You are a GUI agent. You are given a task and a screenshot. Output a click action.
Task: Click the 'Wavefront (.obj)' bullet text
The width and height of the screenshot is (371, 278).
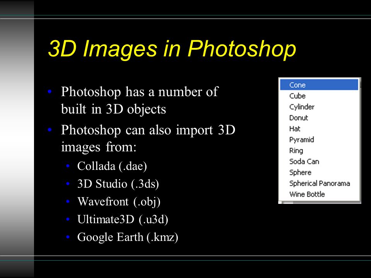click(119, 202)
